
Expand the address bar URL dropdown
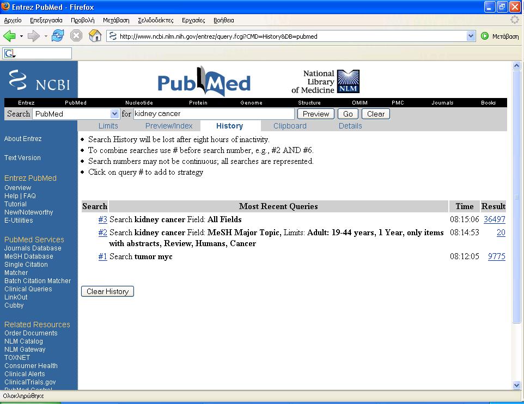[x=471, y=36]
